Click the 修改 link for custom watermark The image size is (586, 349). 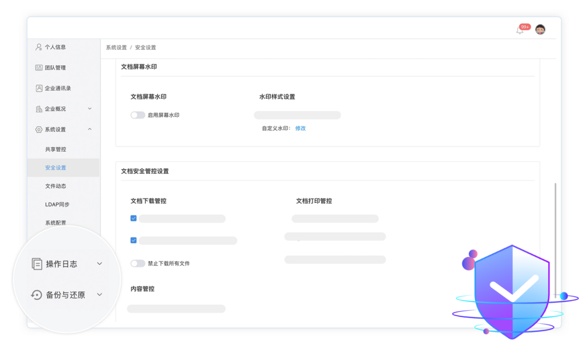tap(300, 128)
